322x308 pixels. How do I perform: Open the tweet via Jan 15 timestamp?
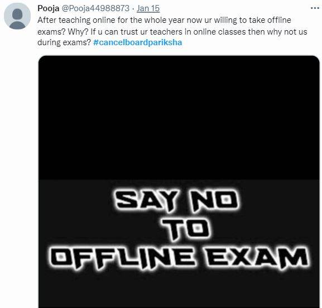coord(148,8)
